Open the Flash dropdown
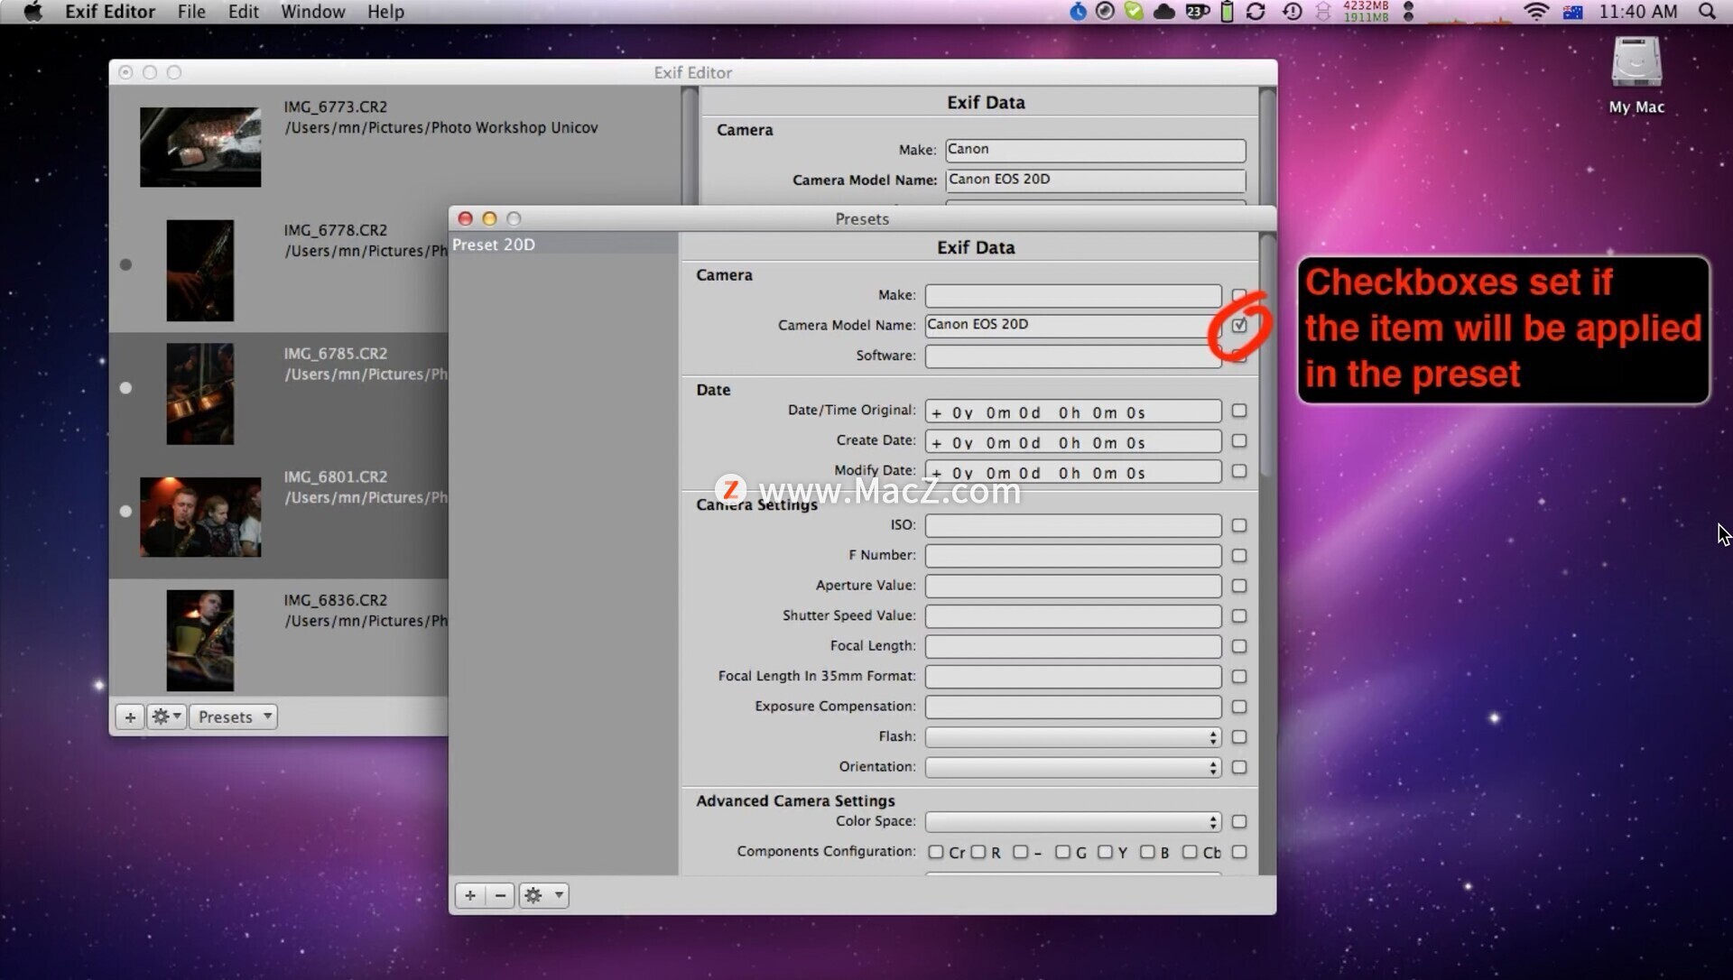Image resolution: width=1733 pixels, height=980 pixels. pos(1073,737)
